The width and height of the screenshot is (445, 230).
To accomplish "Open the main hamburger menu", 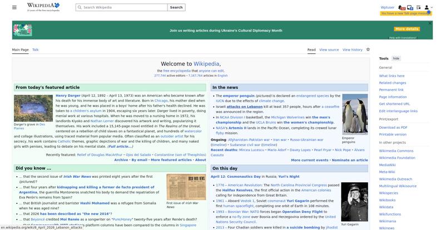I will [x=14, y=7].
